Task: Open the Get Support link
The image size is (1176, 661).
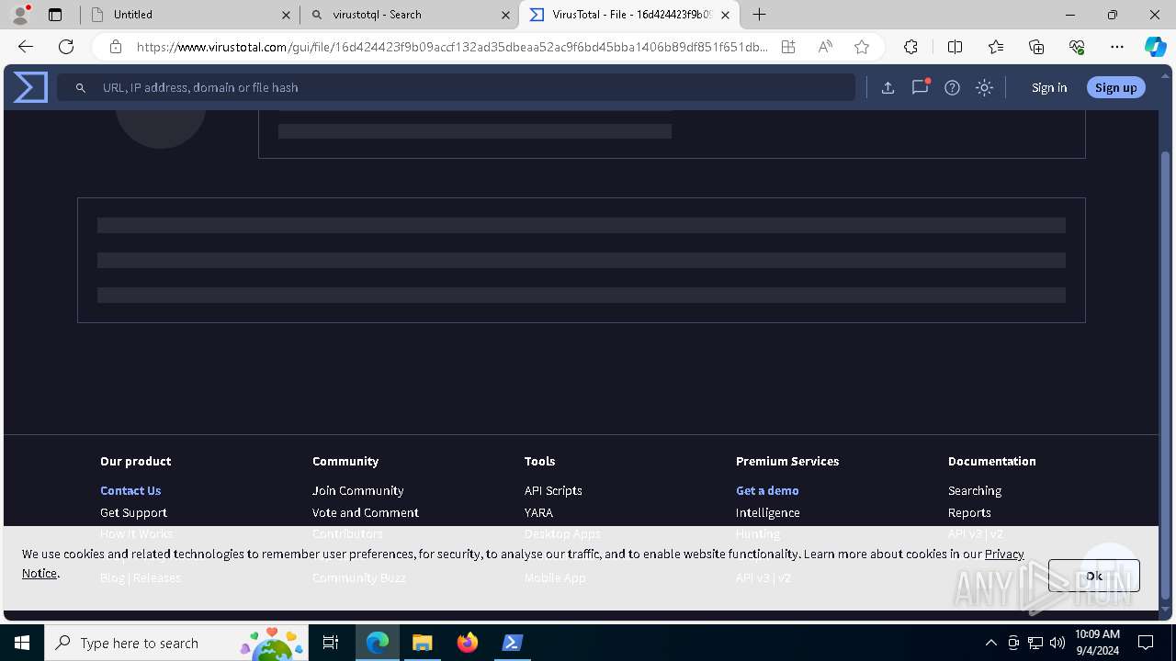Action: (x=133, y=513)
